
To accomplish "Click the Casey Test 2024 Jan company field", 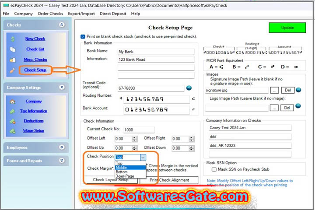I will point(250,128).
